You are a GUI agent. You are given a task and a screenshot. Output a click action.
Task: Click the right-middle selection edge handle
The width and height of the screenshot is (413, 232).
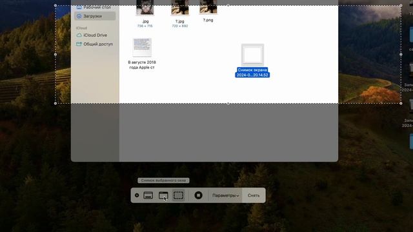click(x=401, y=54)
